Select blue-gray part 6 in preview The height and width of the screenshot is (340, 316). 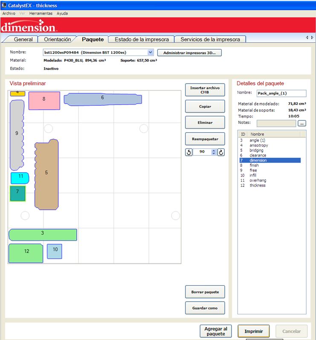103,99
